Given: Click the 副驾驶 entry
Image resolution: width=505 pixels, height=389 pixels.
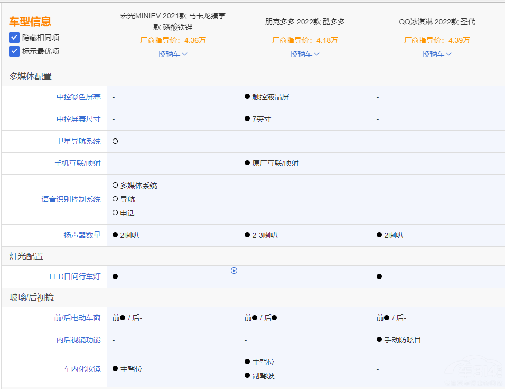Looking at the screenshot, I should (x=259, y=376).
